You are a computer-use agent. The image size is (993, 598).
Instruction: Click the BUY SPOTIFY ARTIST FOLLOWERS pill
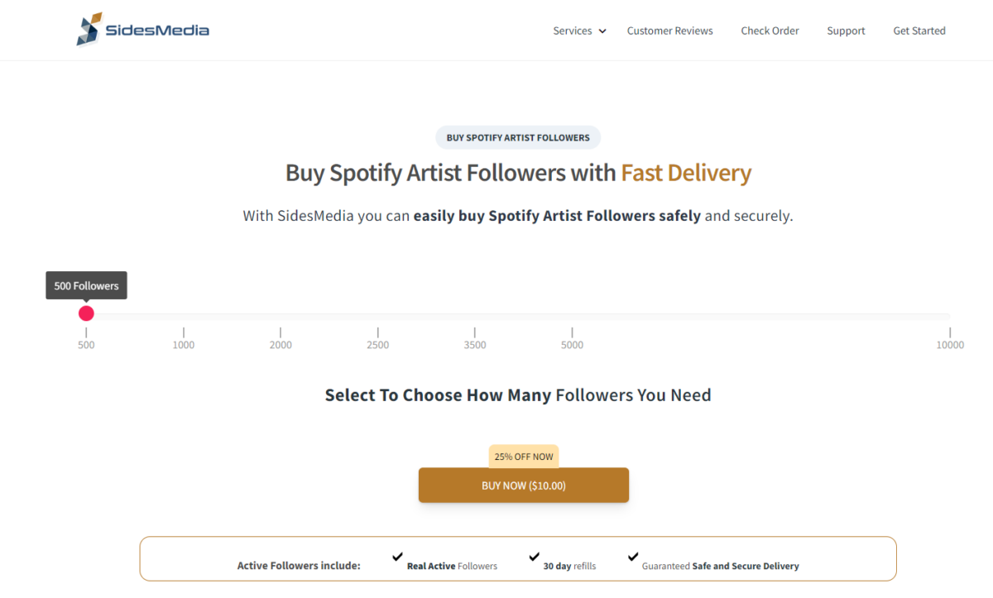click(x=518, y=137)
